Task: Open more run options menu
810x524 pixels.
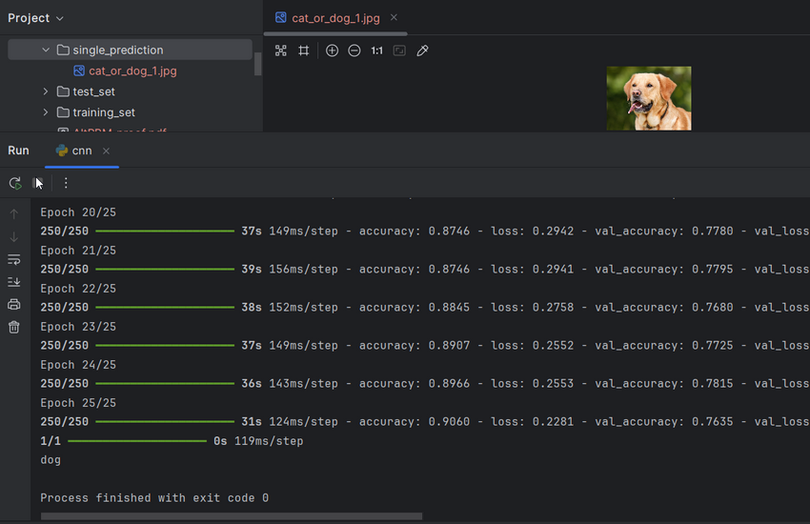Action: pyautogui.click(x=66, y=183)
